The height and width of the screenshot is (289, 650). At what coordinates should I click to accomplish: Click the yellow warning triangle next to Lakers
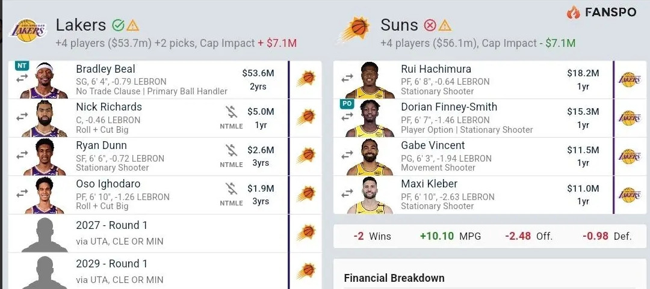click(x=132, y=25)
